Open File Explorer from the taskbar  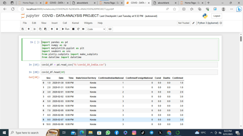(x=90, y=132)
